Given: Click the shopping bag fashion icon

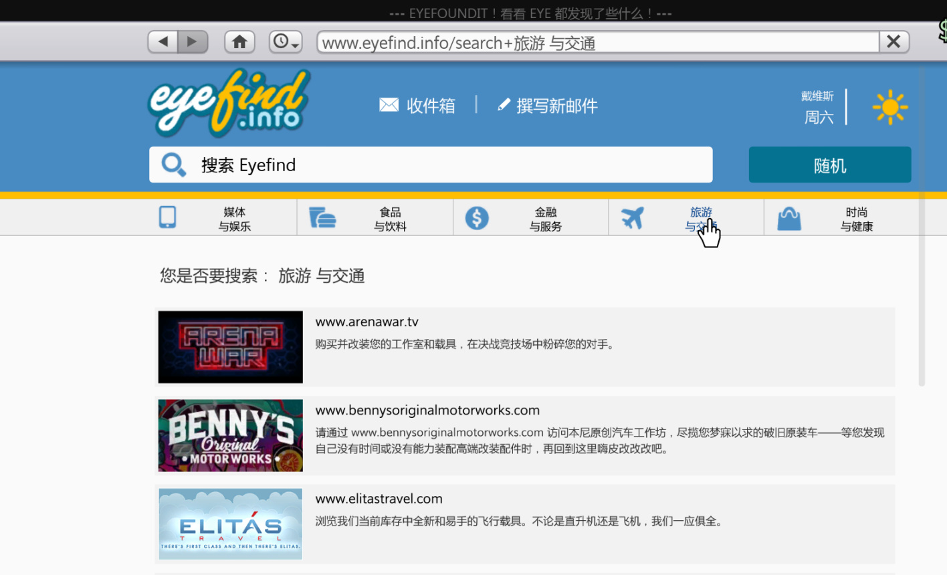Looking at the screenshot, I should pos(789,219).
